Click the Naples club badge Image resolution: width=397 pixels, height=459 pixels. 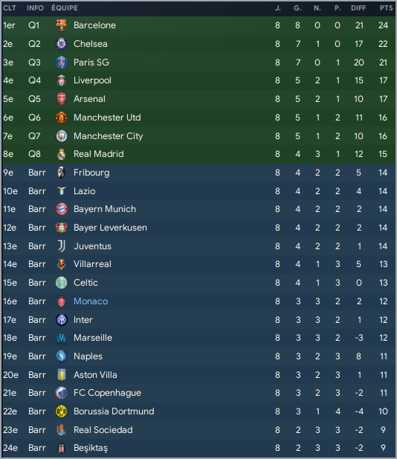pyautogui.click(x=61, y=356)
